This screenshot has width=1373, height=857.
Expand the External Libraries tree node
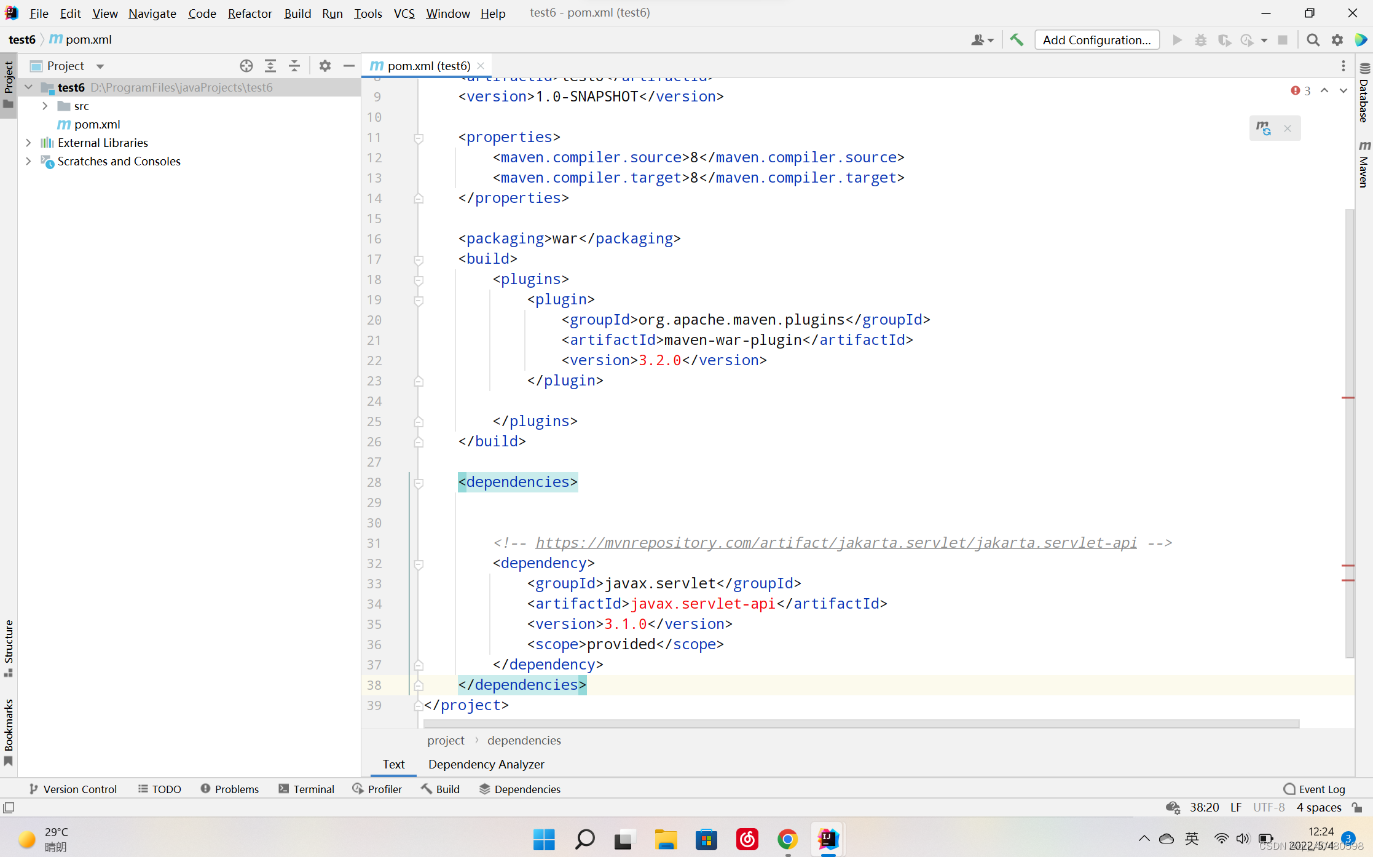tap(26, 142)
